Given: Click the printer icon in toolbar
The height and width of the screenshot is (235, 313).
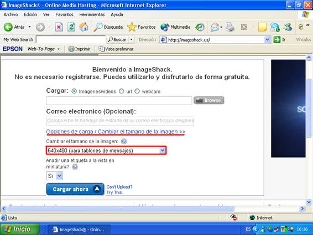Looking at the screenshot, I should [x=230, y=27].
